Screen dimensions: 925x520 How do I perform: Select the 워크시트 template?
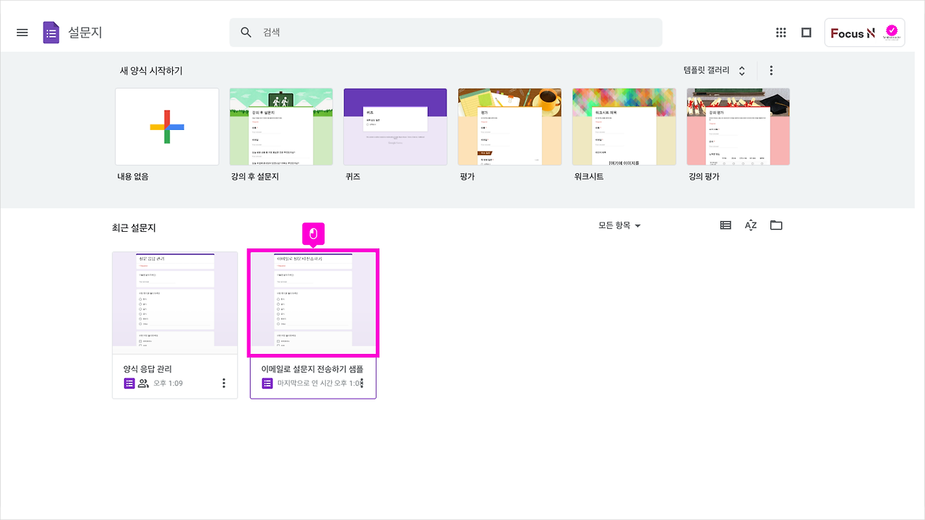click(x=624, y=126)
